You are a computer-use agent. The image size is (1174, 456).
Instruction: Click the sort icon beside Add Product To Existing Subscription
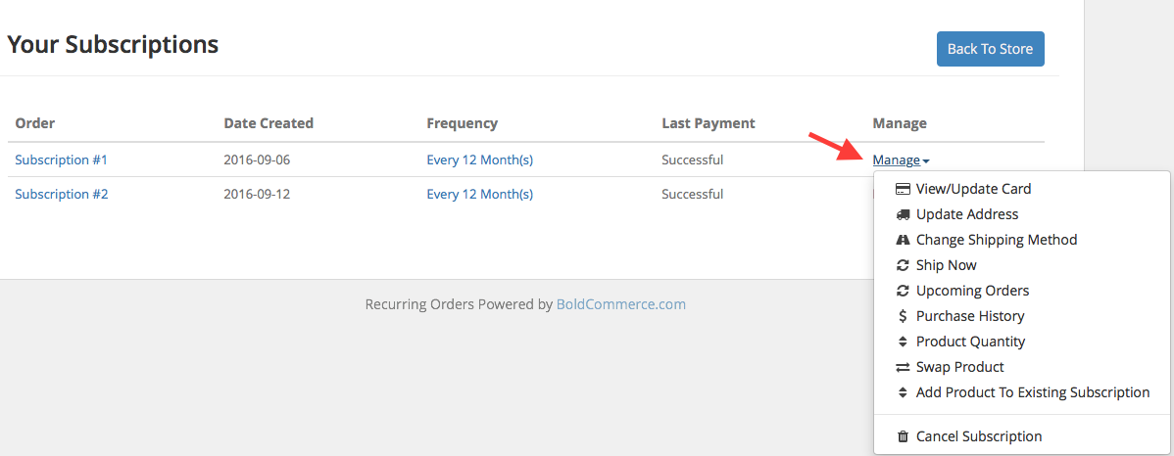pos(904,392)
